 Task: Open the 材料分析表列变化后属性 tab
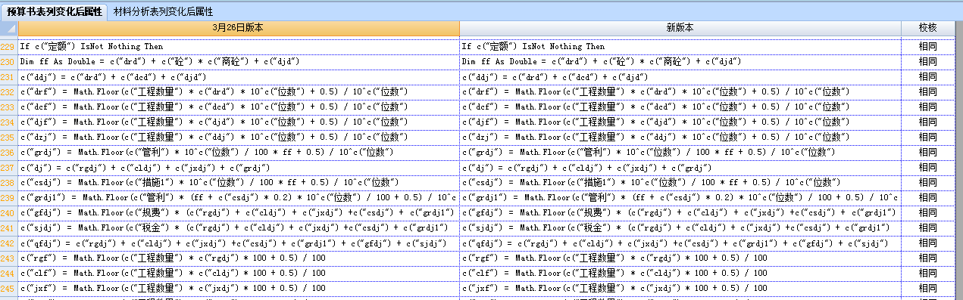(x=163, y=11)
